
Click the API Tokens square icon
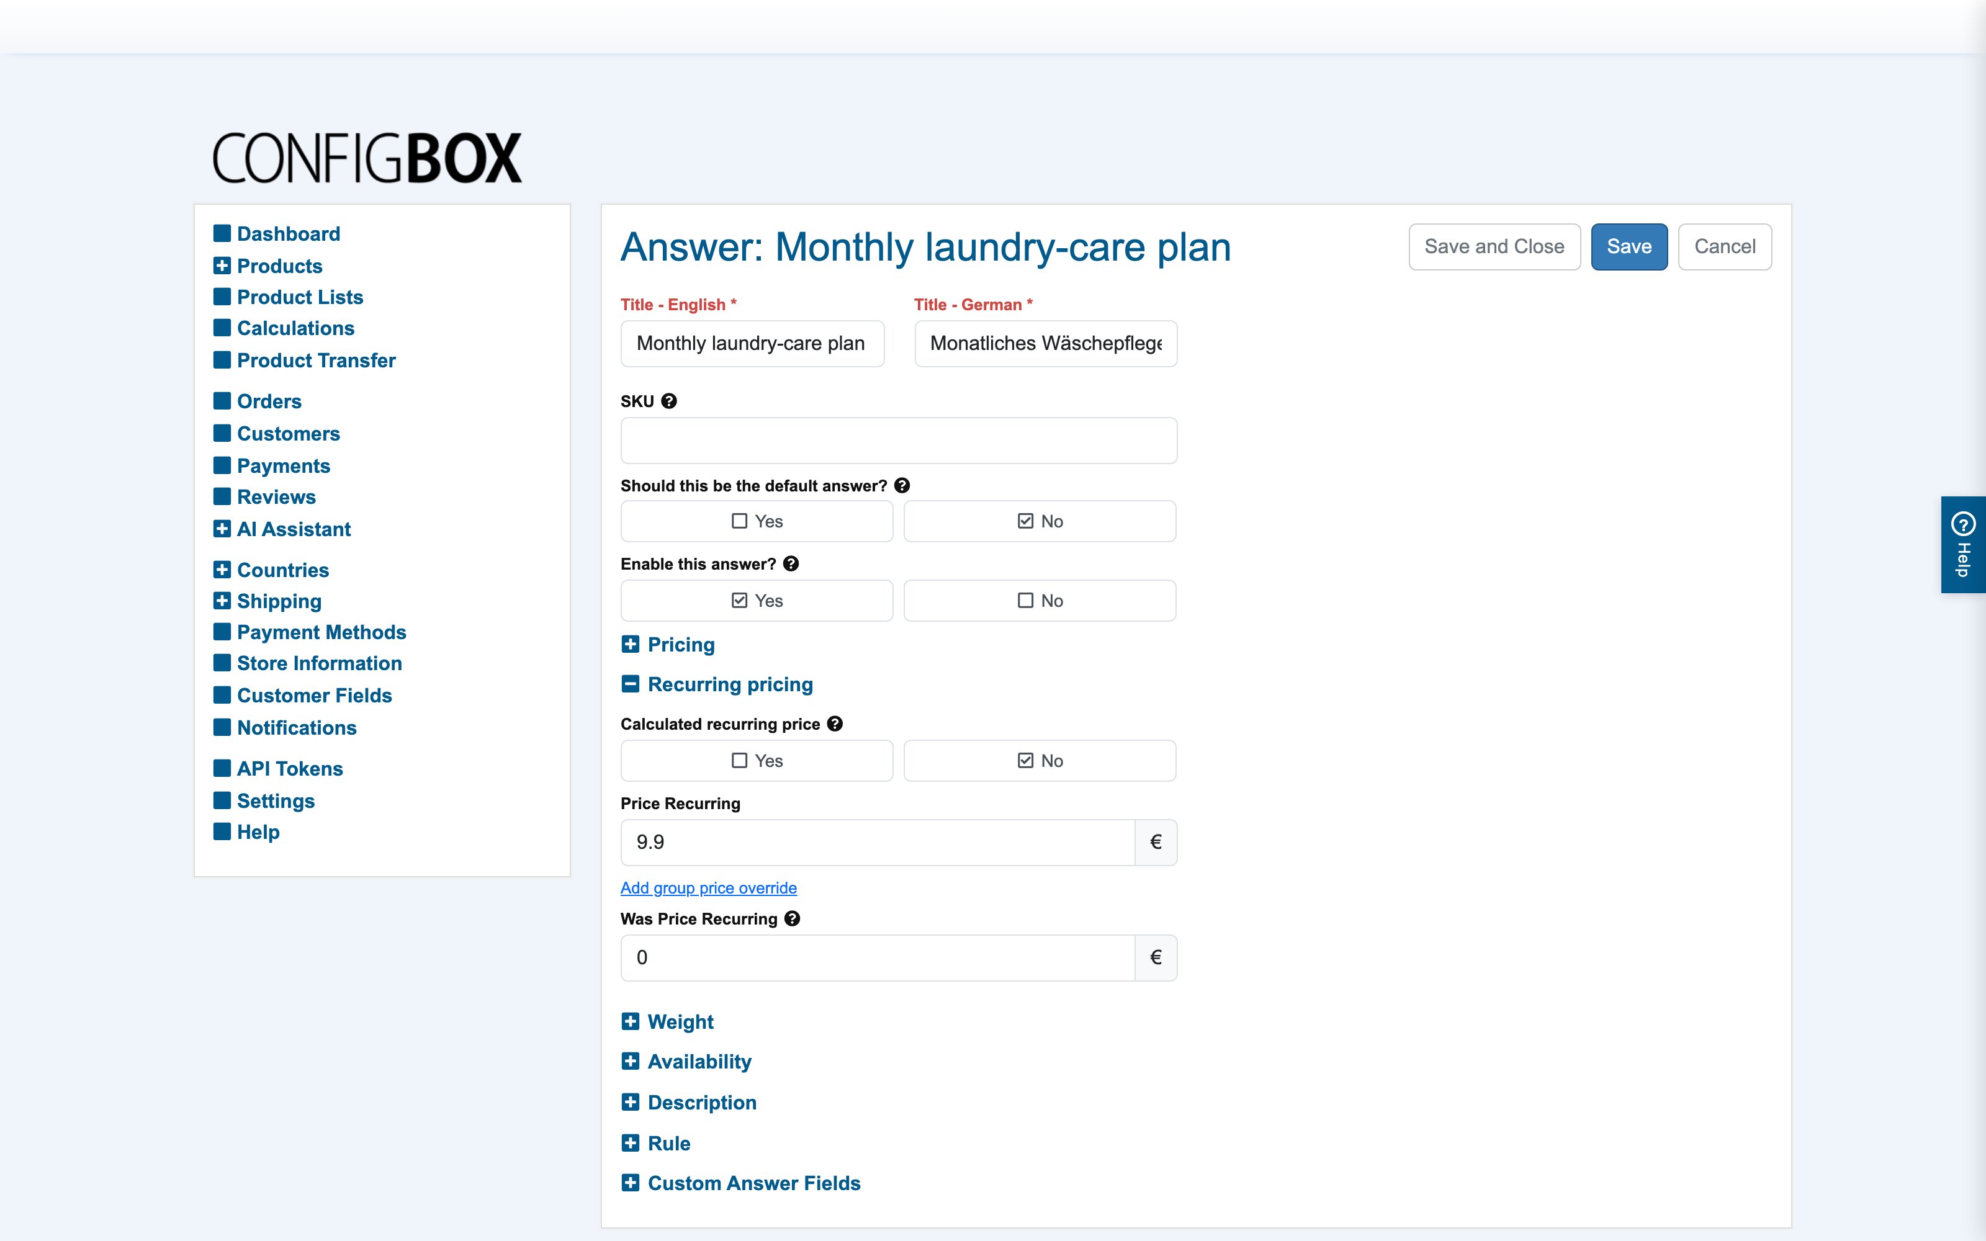point(222,768)
